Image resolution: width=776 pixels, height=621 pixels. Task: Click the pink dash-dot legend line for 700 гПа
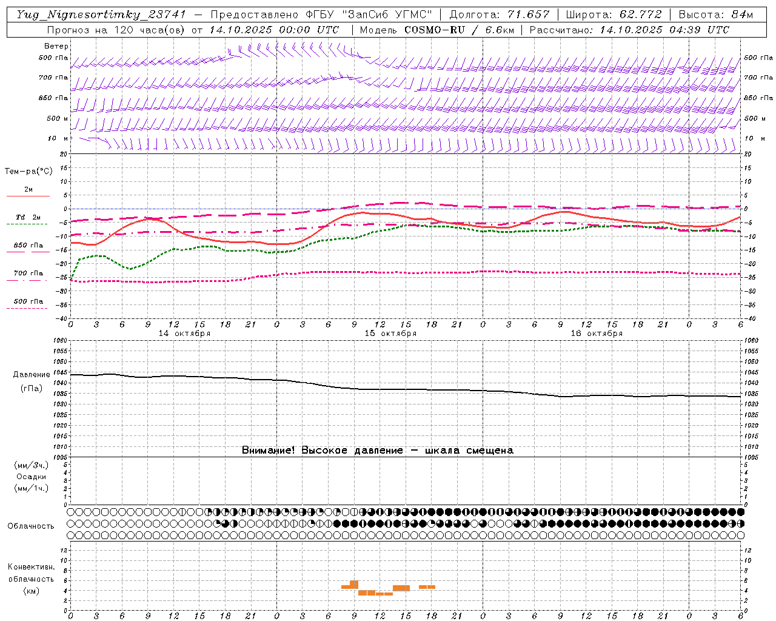pyautogui.click(x=27, y=280)
